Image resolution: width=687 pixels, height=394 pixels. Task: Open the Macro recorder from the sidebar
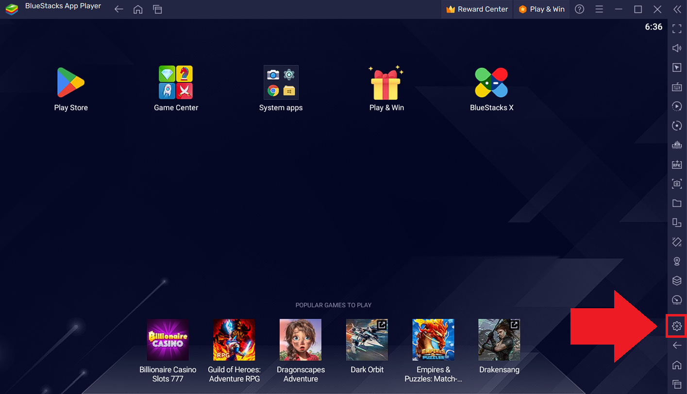pos(676,106)
